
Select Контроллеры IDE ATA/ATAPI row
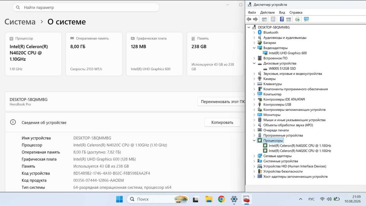[x=284, y=100]
